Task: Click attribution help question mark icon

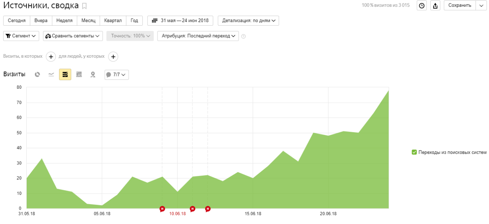Action: [244, 36]
